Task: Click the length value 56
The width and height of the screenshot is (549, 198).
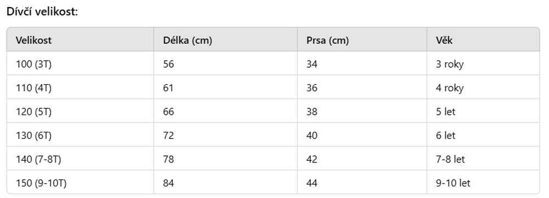Action: pos(169,65)
